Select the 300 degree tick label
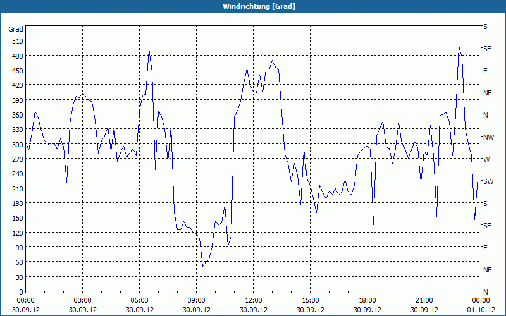This screenshot has height=316, width=506. point(18,145)
